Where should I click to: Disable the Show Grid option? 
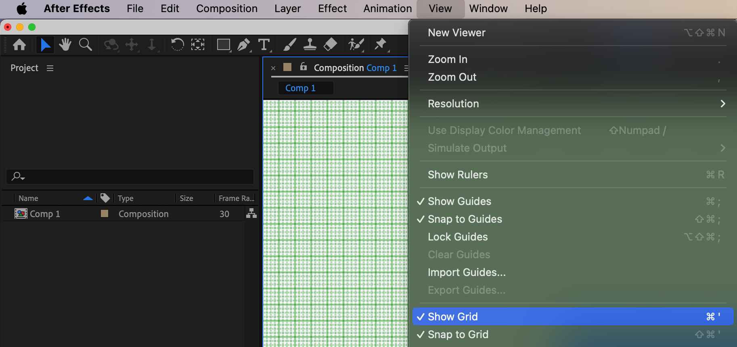point(452,317)
